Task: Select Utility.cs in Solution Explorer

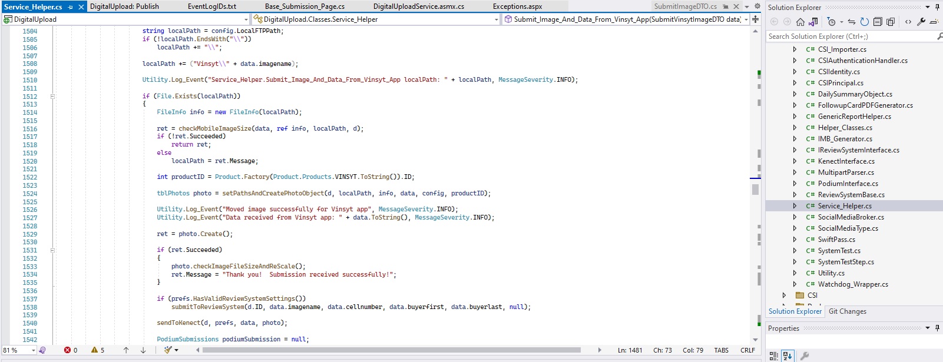Action: click(830, 273)
